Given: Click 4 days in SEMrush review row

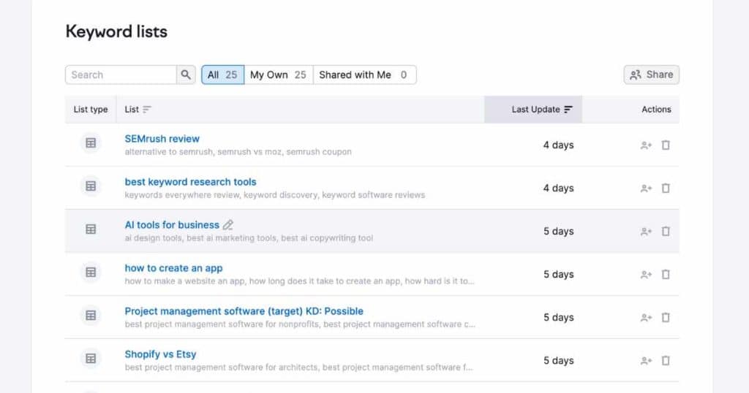Looking at the screenshot, I should pos(558,145).
